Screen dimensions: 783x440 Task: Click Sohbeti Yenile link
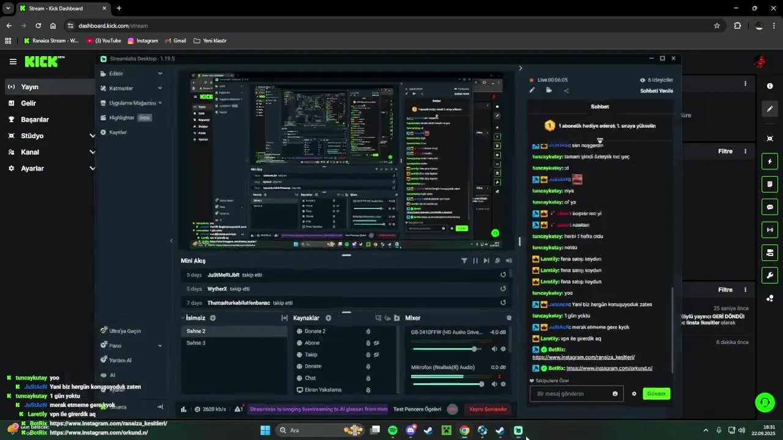[x=656, y=91]
